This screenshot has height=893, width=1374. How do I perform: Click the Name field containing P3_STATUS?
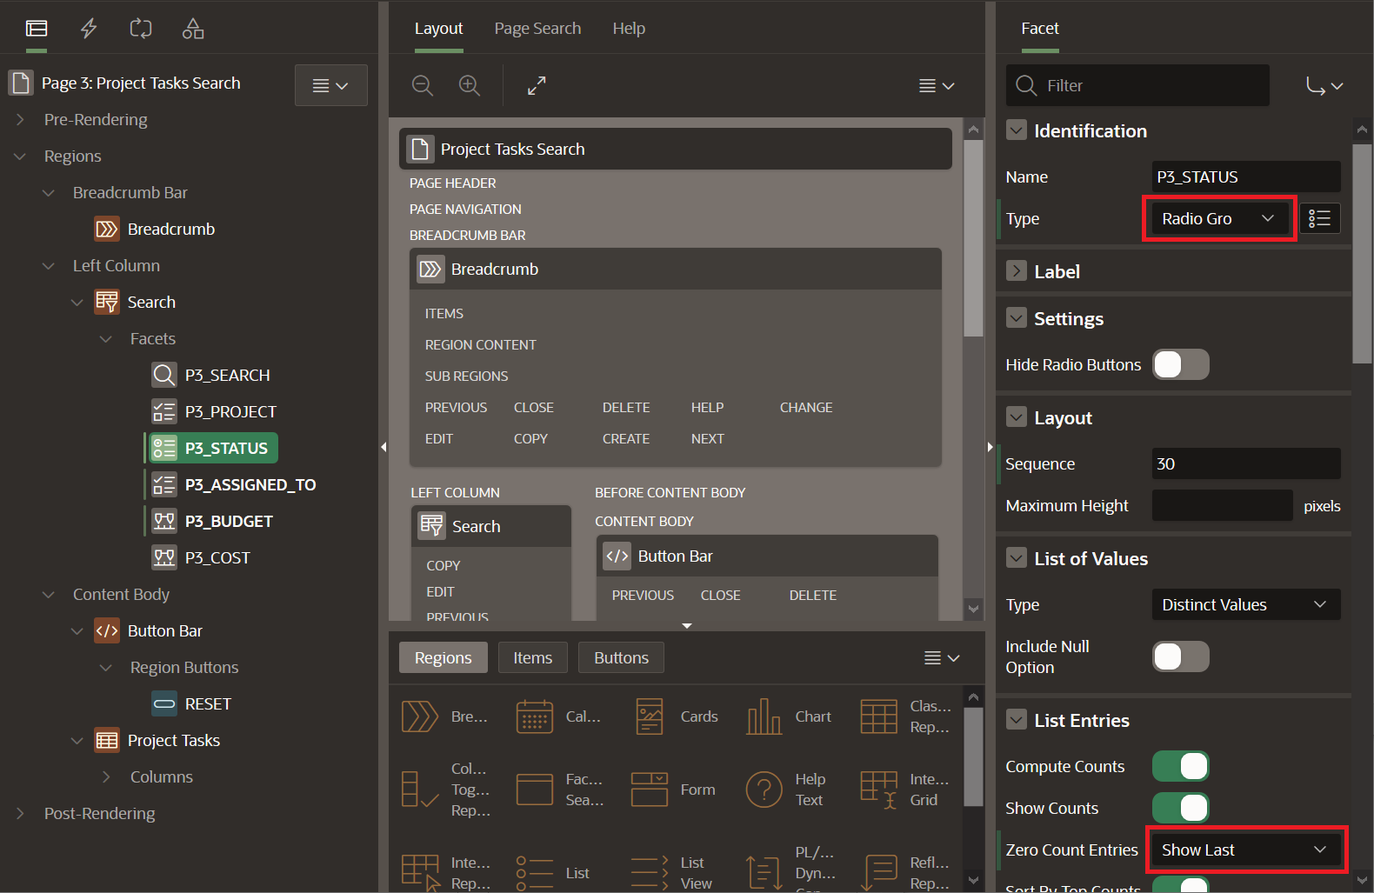point(1246,177)
